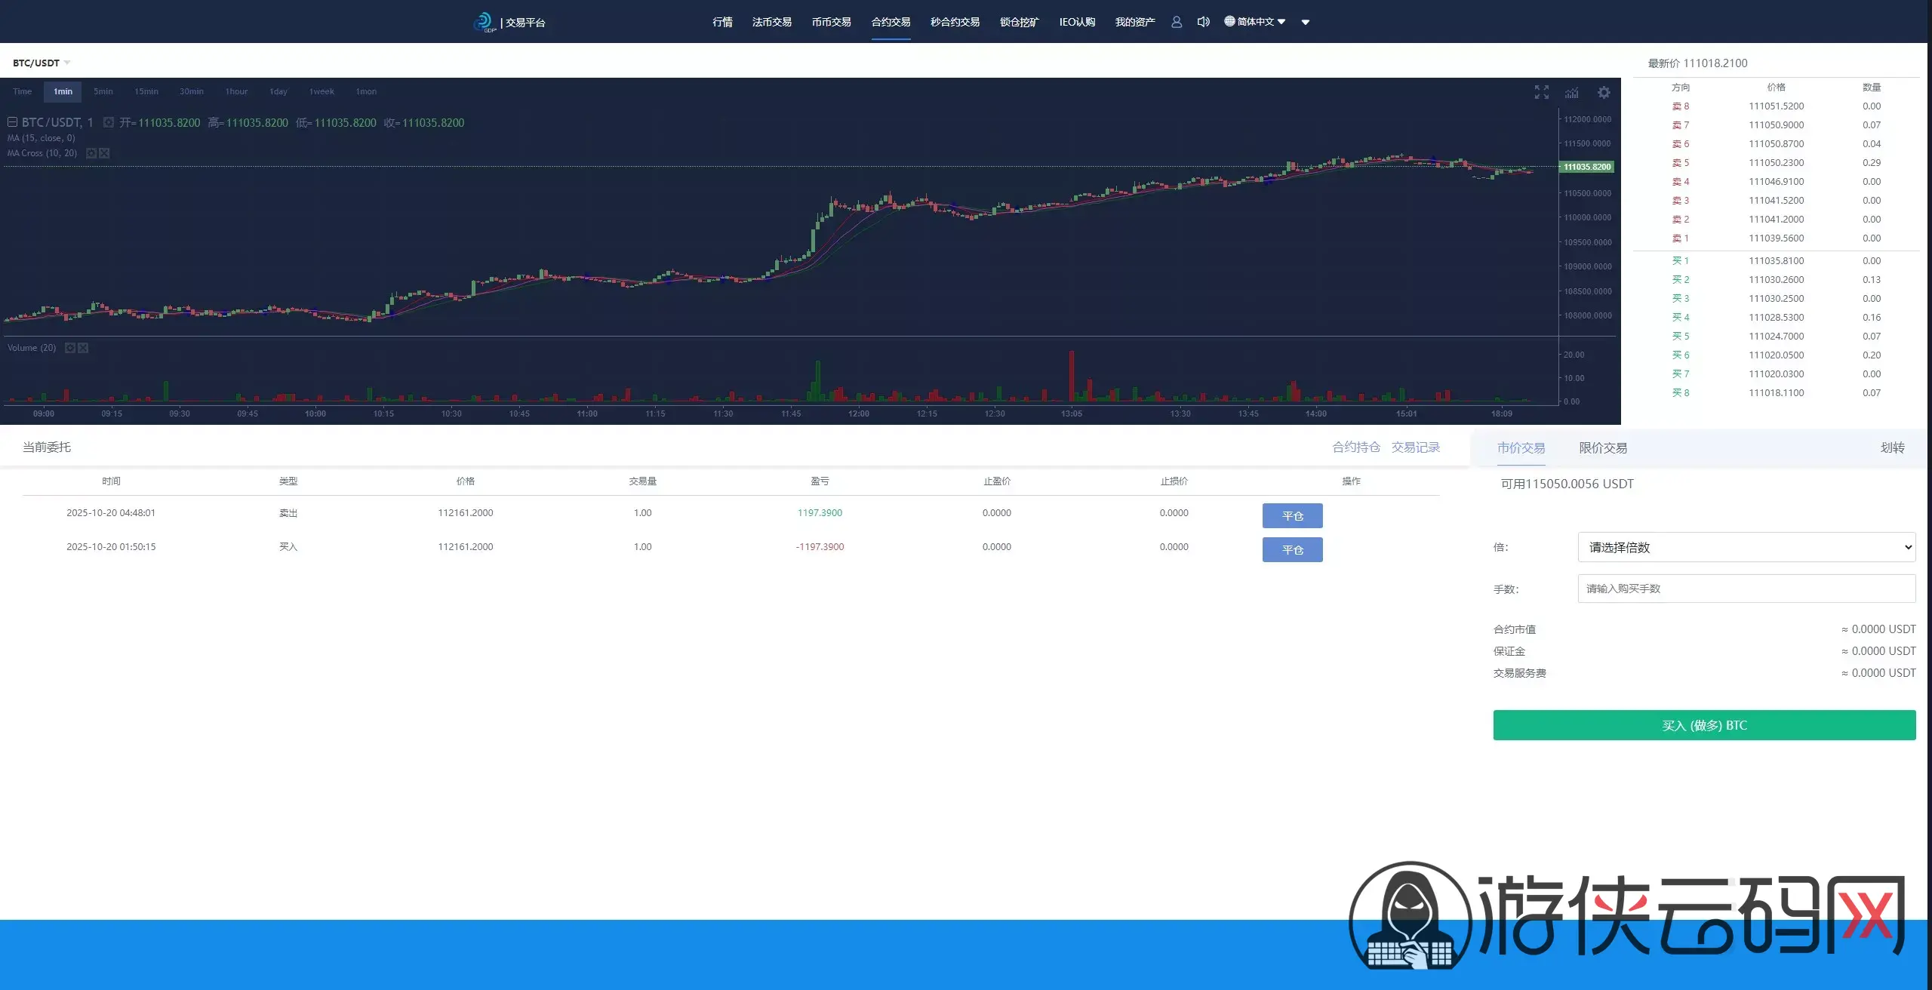Mute the speaker sound icon

coord(1203,22)
